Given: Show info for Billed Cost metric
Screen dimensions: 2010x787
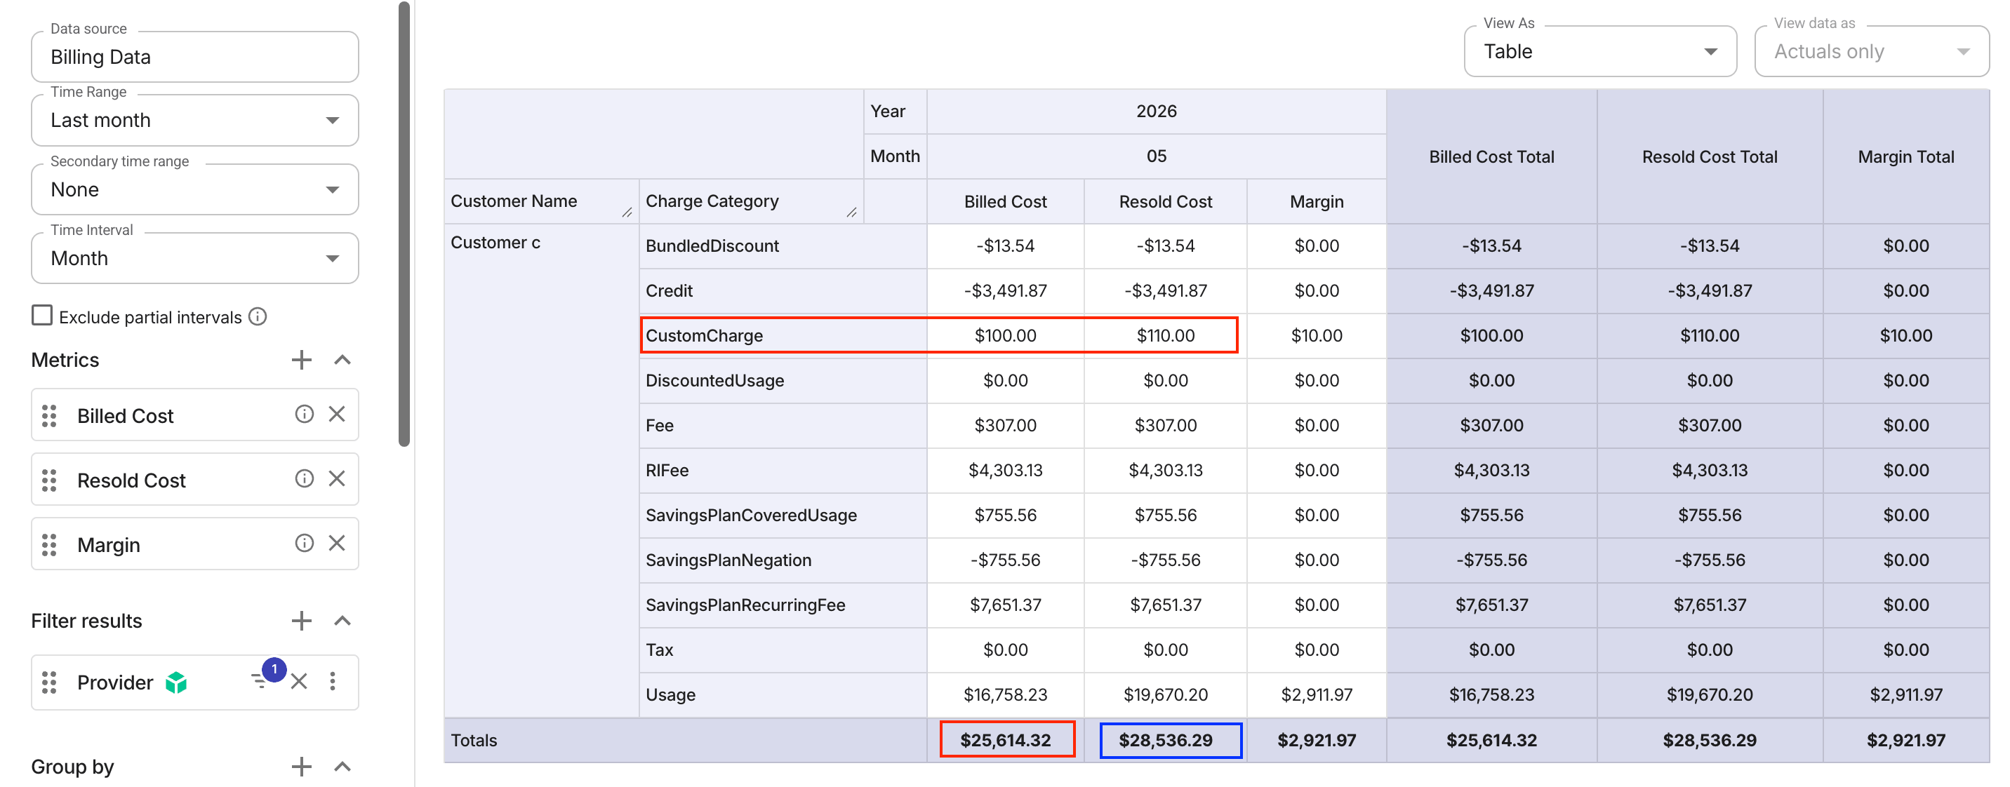Looking at the screenshot, I should (x=303, y=414).
